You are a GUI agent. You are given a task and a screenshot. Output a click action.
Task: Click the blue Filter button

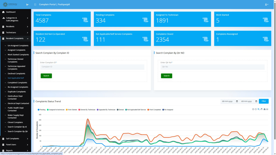click(263, 101)
